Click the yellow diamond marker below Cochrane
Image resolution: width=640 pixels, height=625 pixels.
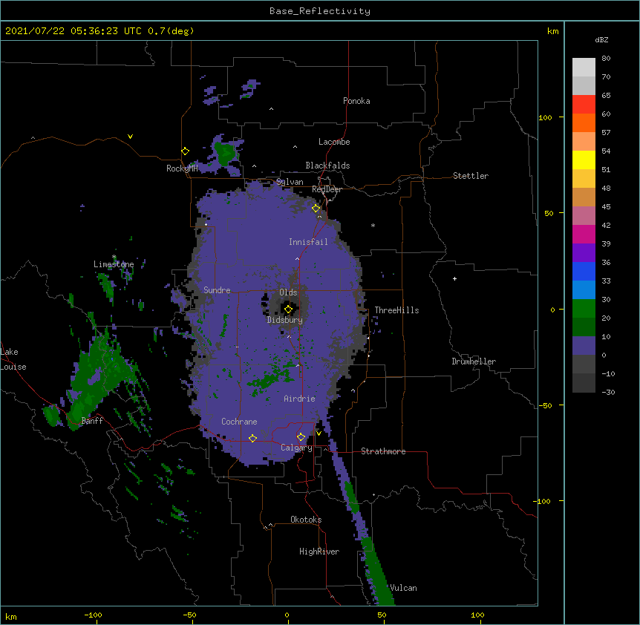(x=252, y=438)
